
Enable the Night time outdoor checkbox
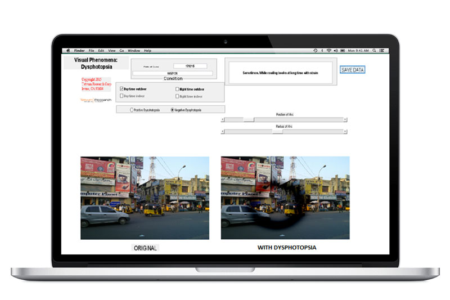(177, 89)
